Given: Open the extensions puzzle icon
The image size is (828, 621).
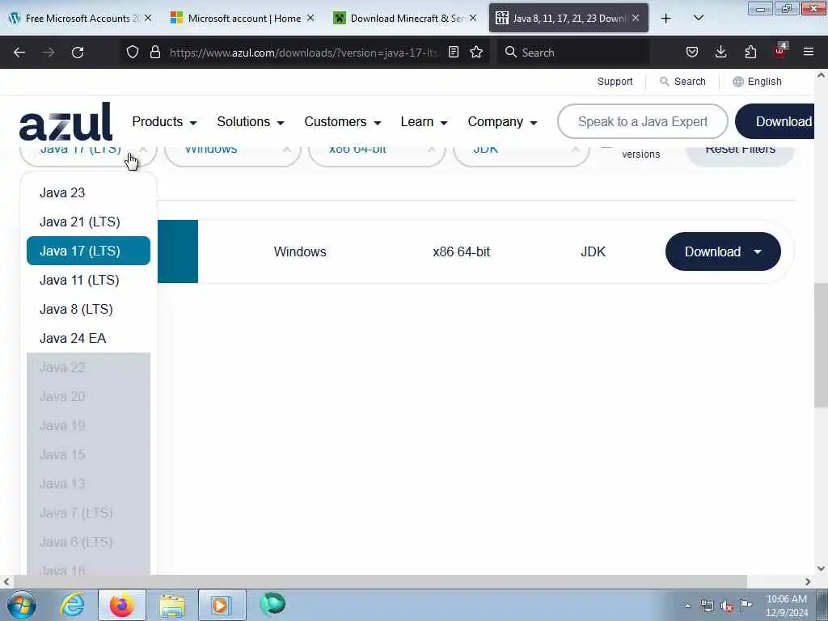Looking at the screenshot, I should [750, 52].
